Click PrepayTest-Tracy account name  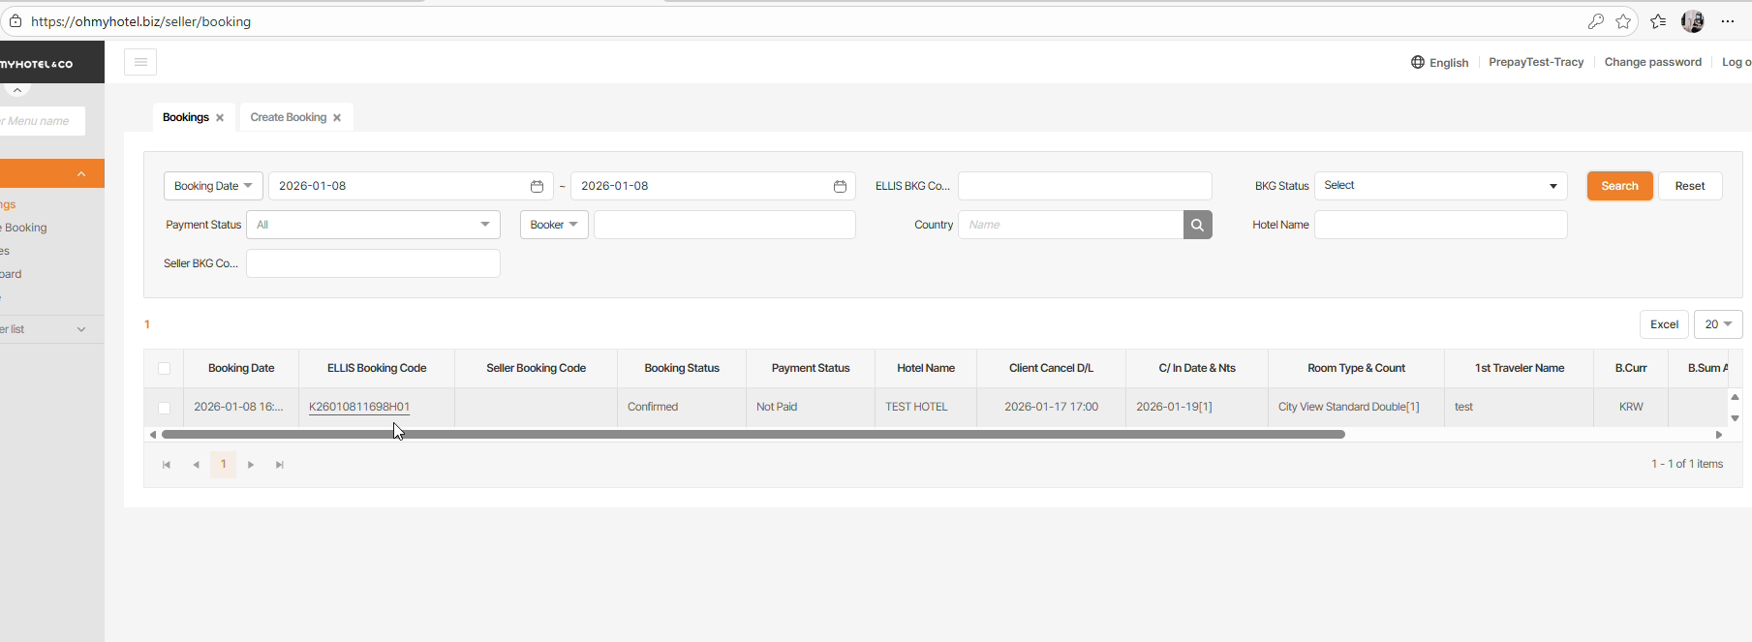[x=1536, y=62]
